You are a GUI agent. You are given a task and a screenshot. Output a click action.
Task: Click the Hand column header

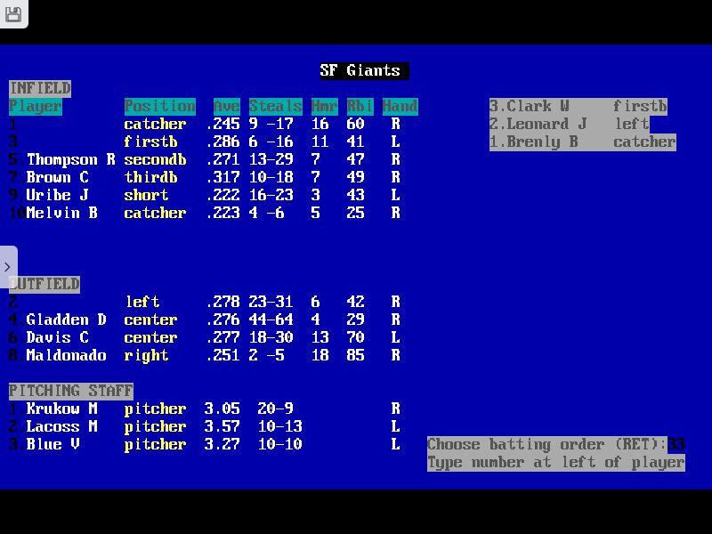tap(400, 106)
